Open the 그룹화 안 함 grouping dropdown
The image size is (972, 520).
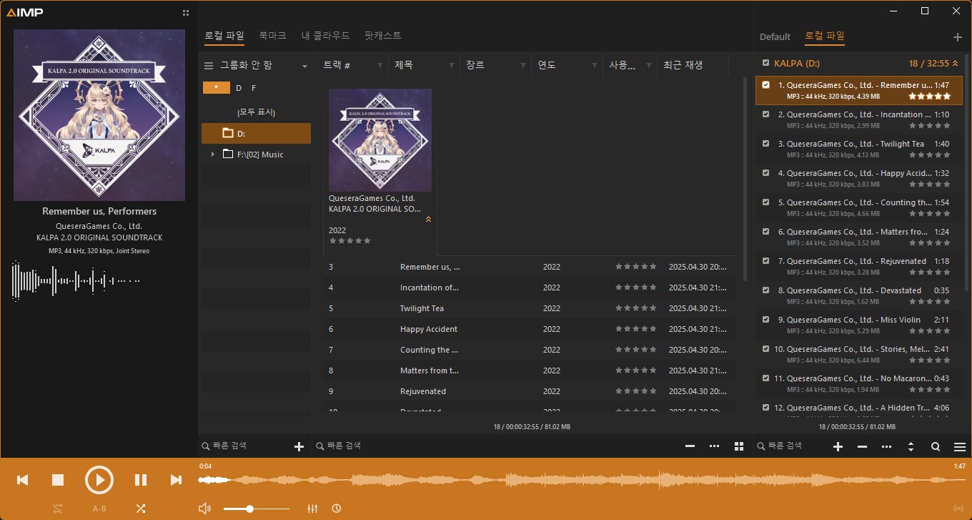click(x=305, y=66)
